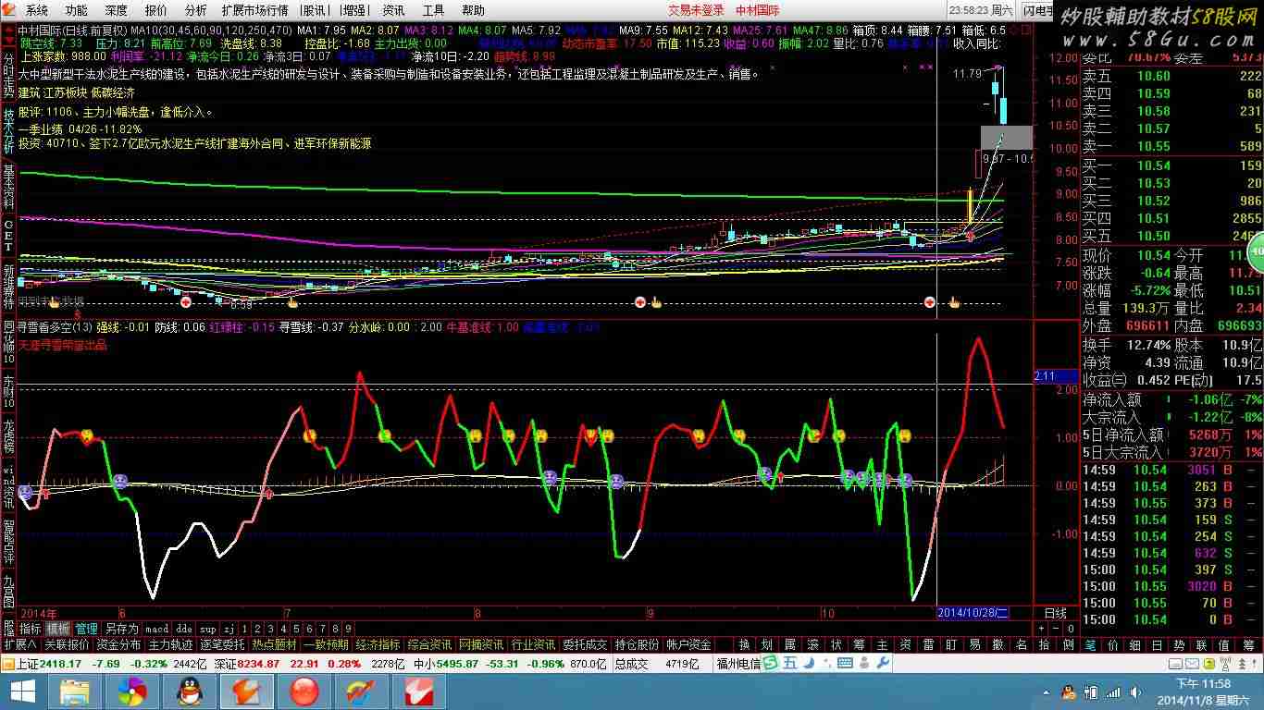The height and width of the screenshot is (710, 1264).
Task: Click the QQ penguin icon in taskbar
Action: (x=191, y=691)
